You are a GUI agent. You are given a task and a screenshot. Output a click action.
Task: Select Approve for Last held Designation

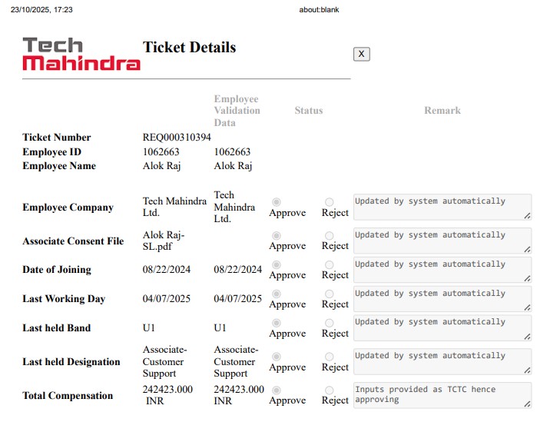[x=277, y=357]
